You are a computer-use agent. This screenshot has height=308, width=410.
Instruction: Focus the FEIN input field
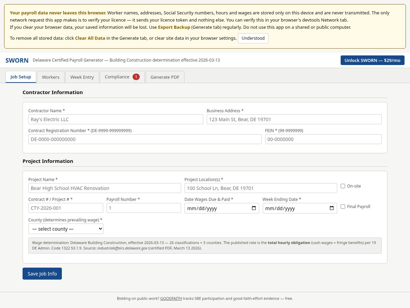pos(323,139)
